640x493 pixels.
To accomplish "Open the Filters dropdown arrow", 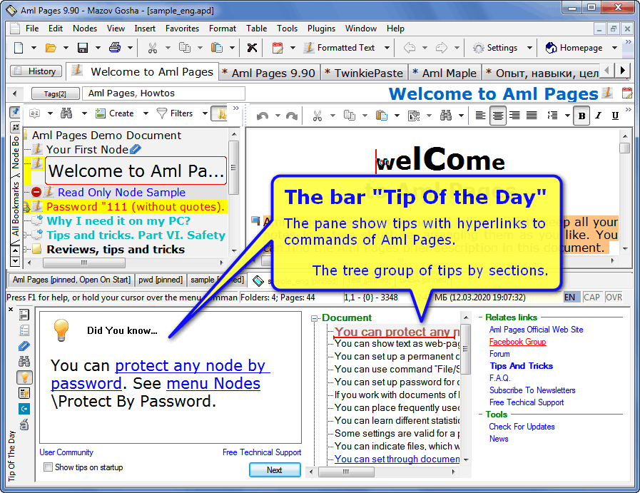I will click(205, 113).
